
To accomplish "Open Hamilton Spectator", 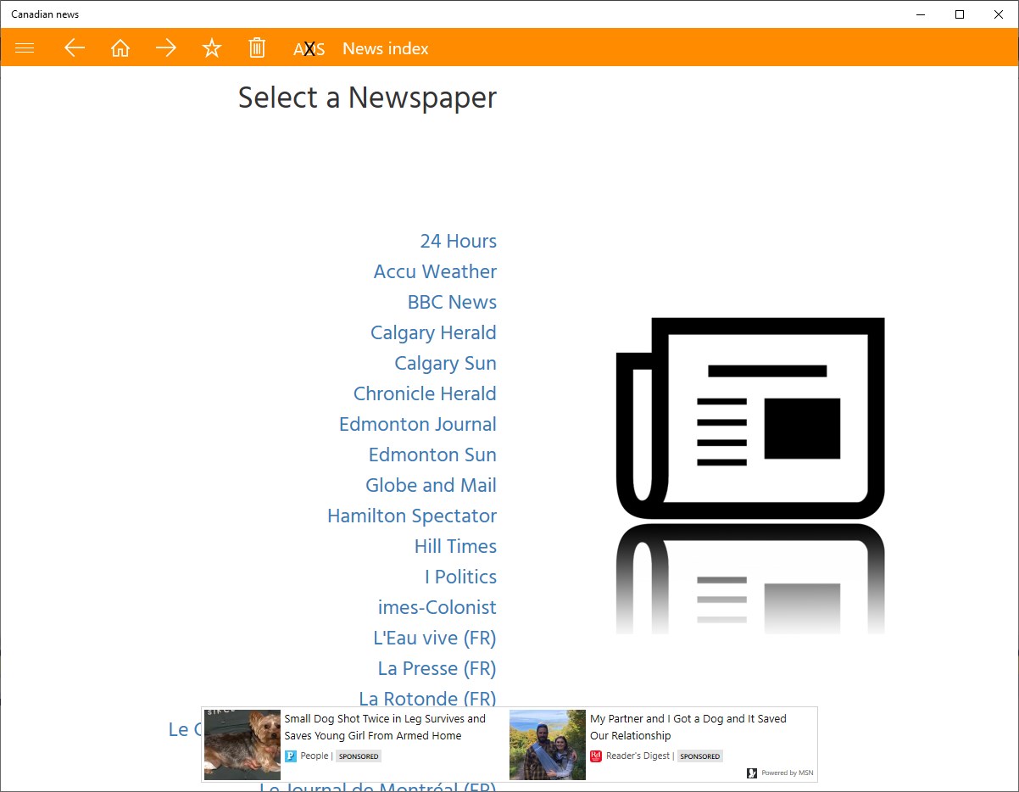I will pos(412,516).
